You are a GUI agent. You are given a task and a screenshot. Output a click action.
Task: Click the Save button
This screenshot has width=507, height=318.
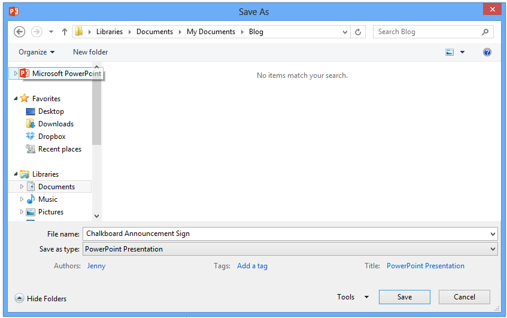[405, 297]
